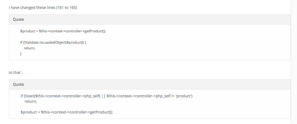297x124 pixels.
Task: Click the vertical strip at right page edge
Action: pos(294,62)
